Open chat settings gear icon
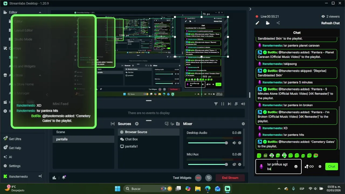345x194 pixels. (320, 167)
